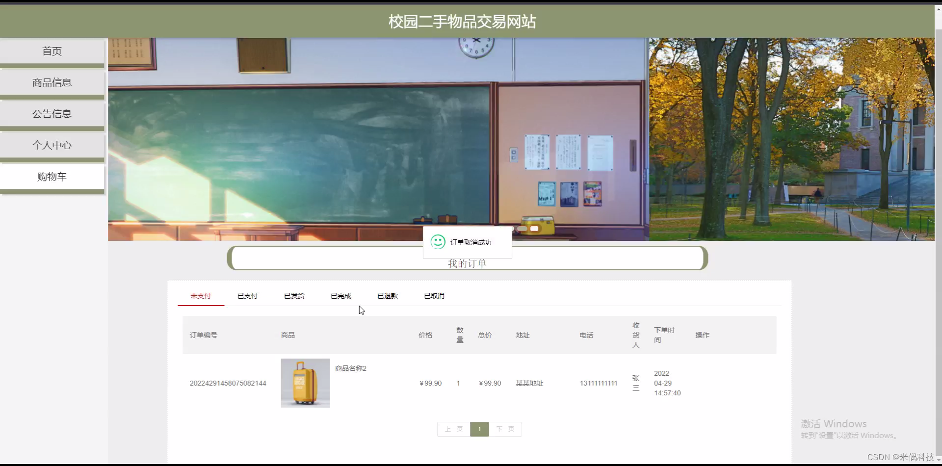Select the 未支付 tab
This screenshot has height=466, width=942.
(x=200, y=296)
